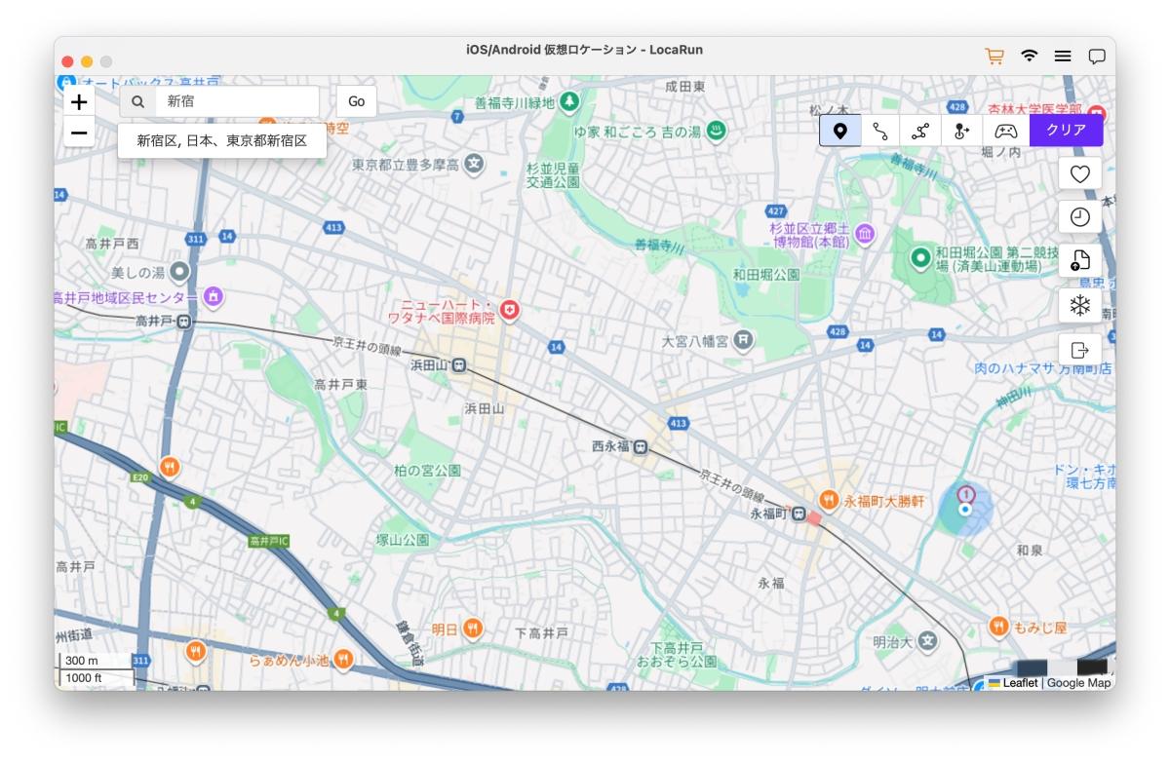The image size is (1170, 762).
Task: Select the jump teleport mode icon
Action: pos(961,131)
